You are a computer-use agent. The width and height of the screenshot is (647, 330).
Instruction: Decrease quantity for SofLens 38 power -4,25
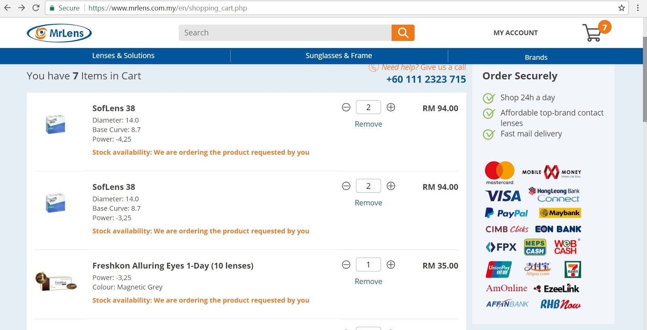click(x=346, y=107)
